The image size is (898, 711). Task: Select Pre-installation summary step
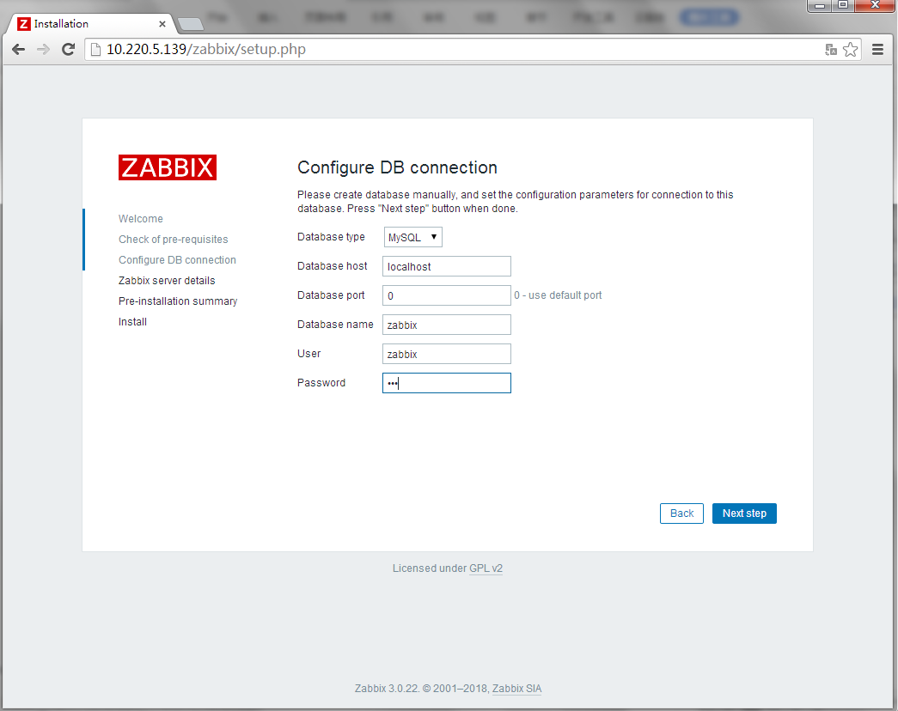tap(178, 301)
